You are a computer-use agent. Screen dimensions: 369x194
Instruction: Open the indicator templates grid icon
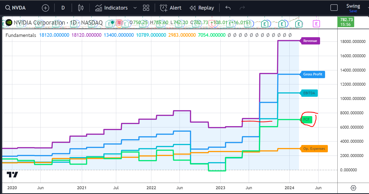[146, 8]
